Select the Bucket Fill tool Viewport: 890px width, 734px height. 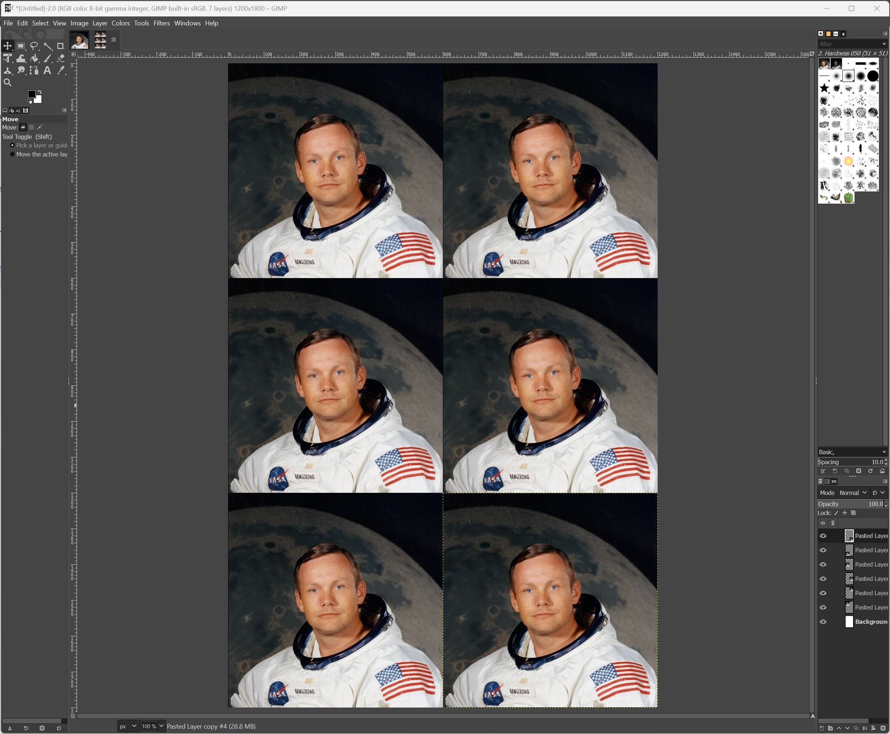[34, 58]
